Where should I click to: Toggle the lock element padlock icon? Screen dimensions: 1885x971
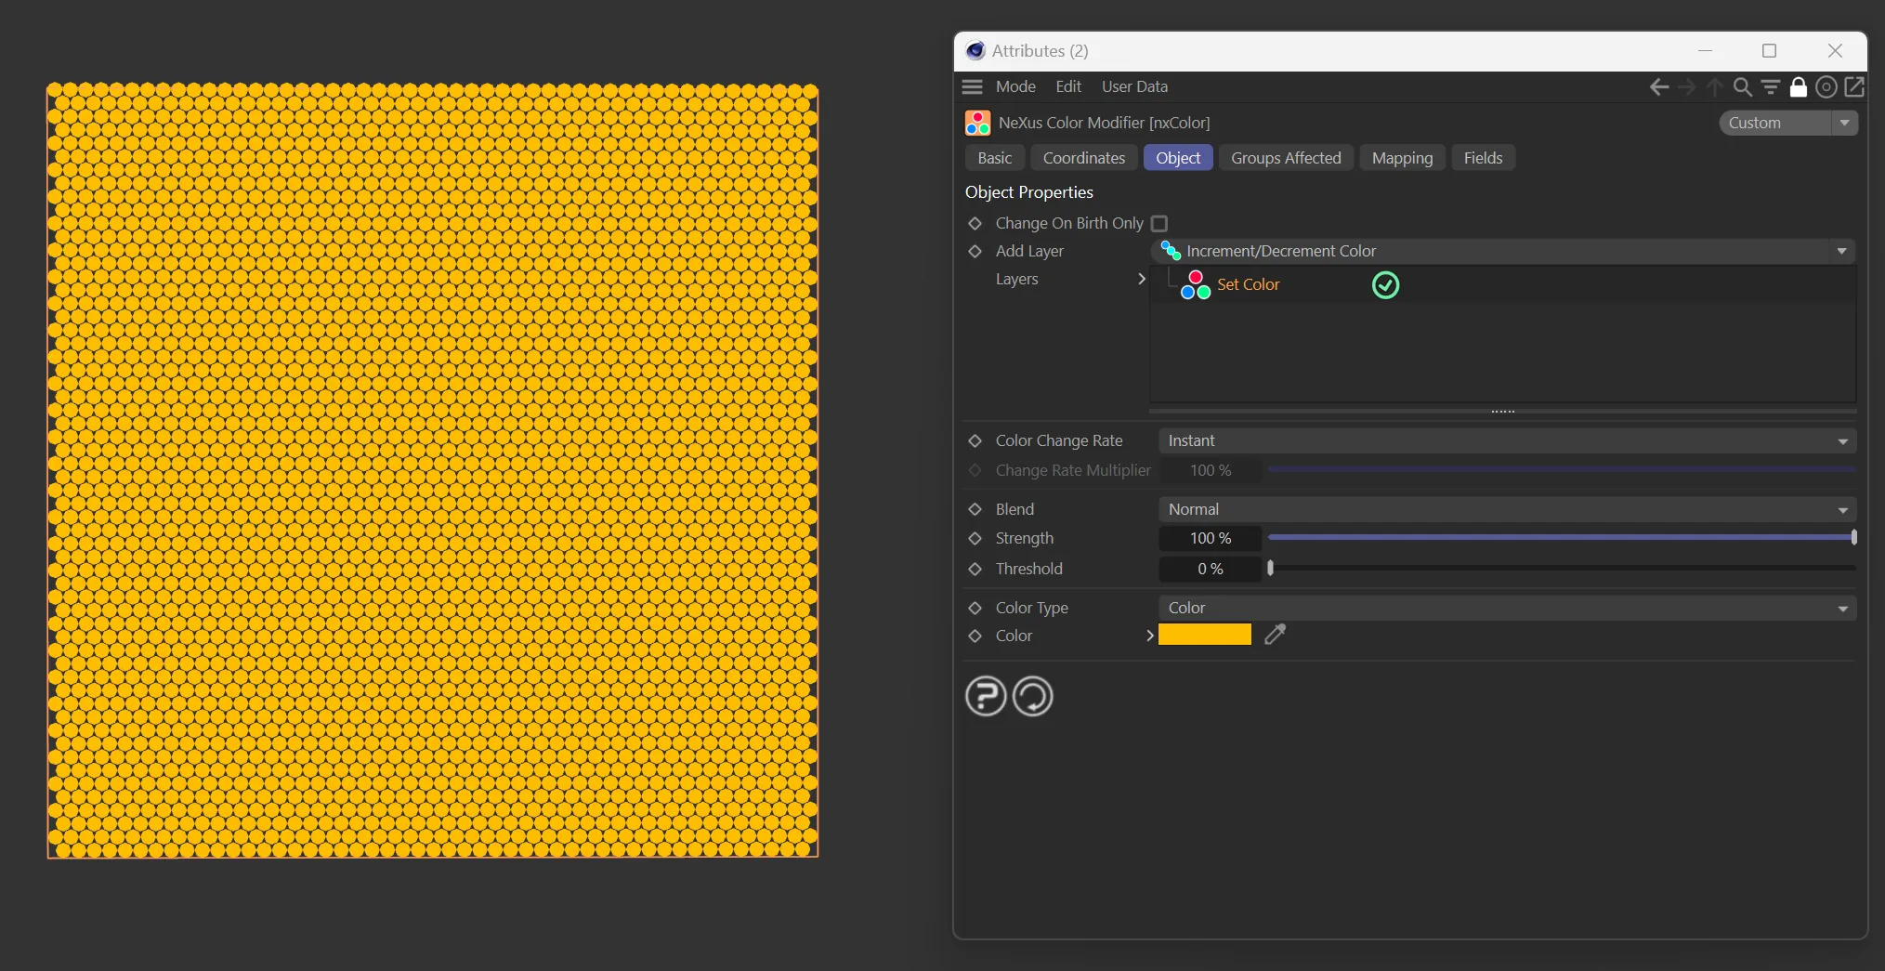[1799, 87]
